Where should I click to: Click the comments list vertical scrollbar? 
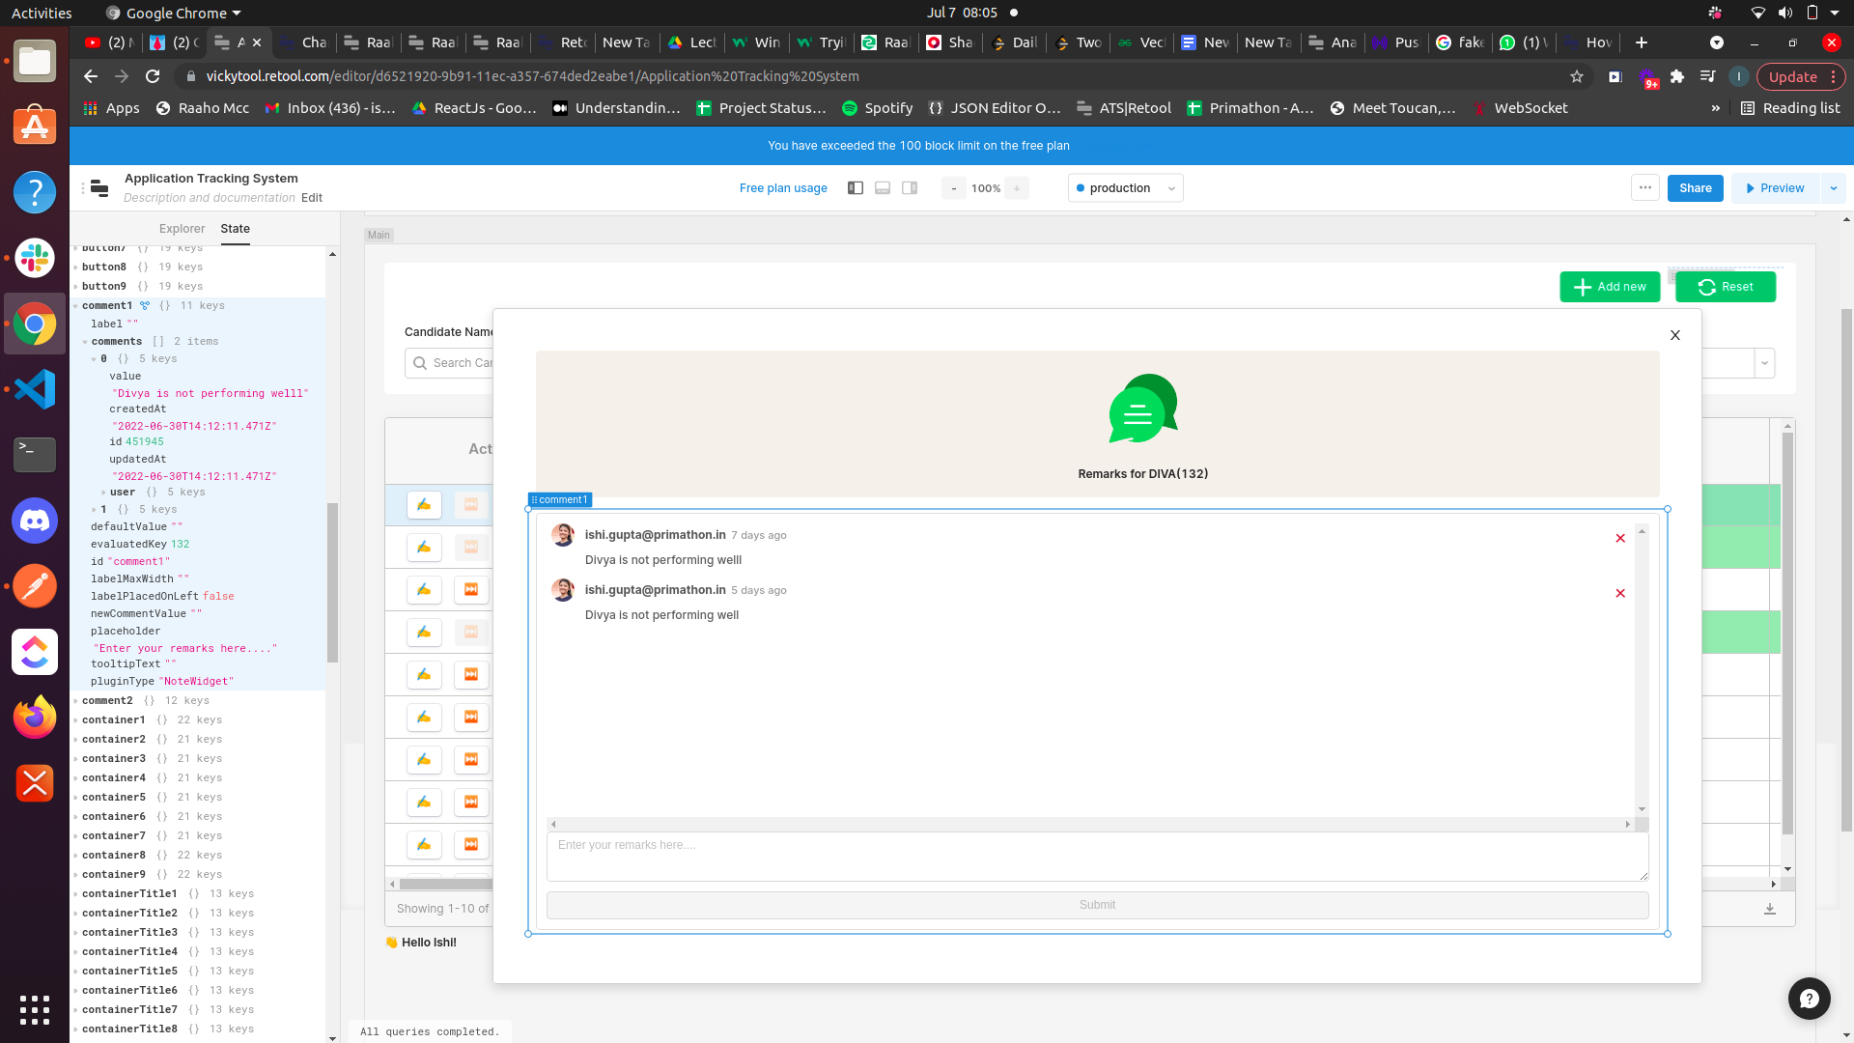pyautogui.click(x=1642, y=670)
